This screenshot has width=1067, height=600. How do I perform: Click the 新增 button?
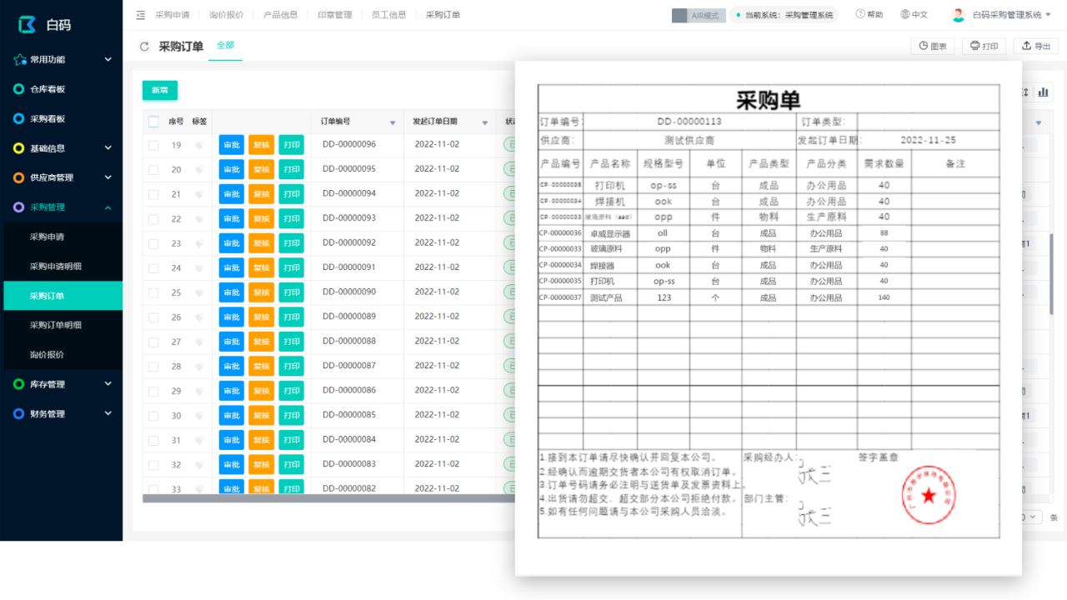[159, 90]
